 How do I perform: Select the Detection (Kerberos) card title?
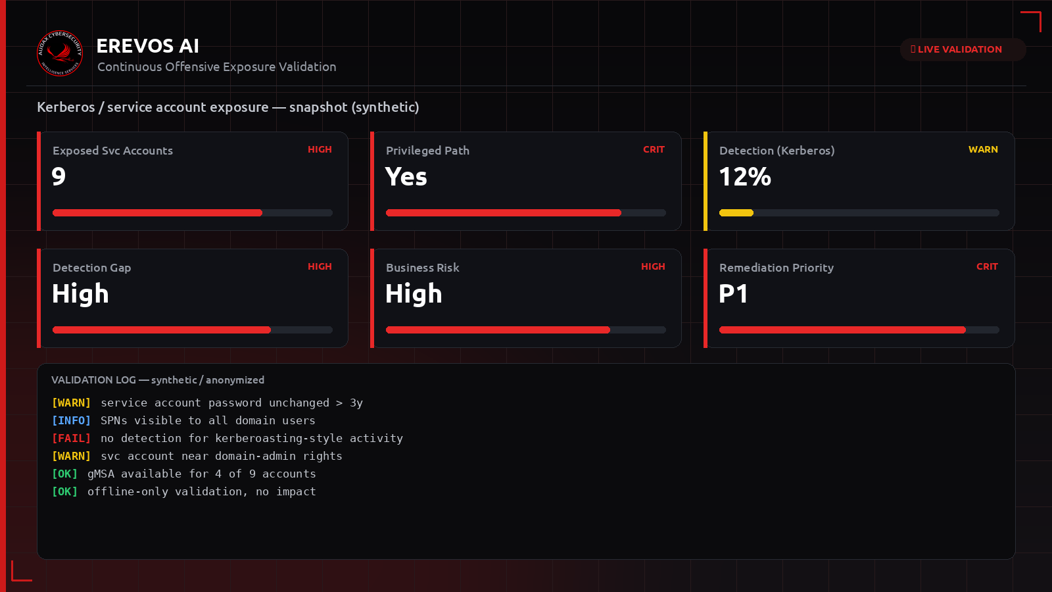tap(777, 151)
